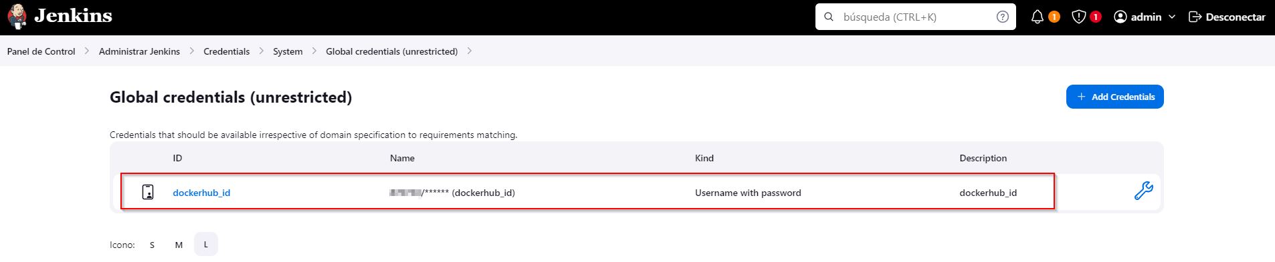Viewport: 1275px width, 262px height.
Task: Expand chevron after Panel de Control breadcrumb
Action: click(x=87, y=51)
